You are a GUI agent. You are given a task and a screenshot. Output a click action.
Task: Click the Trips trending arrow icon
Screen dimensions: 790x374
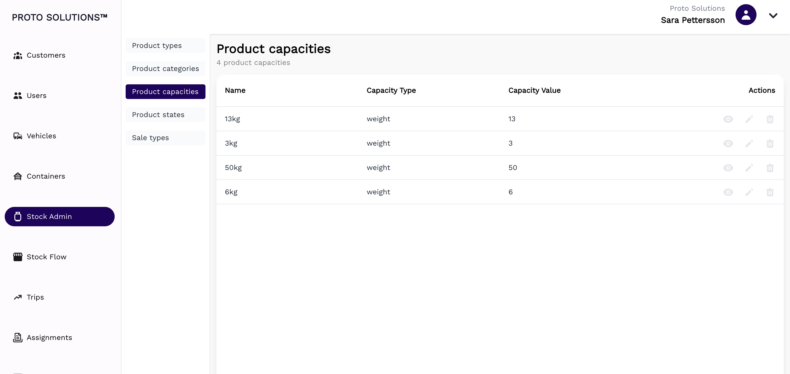pos(18,297)
